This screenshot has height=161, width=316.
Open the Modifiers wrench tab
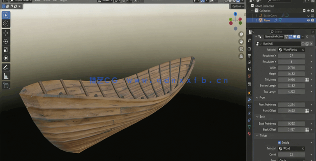tap(249, 100)
